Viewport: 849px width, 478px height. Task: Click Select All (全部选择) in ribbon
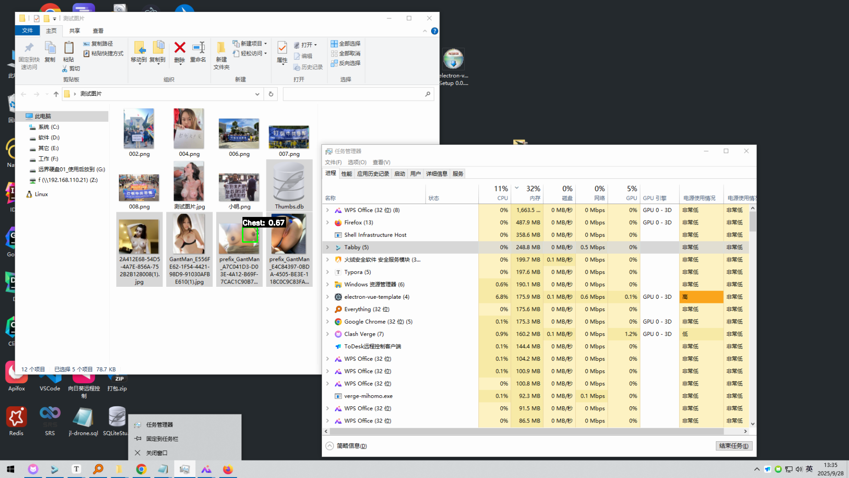[x=346, y=44]
